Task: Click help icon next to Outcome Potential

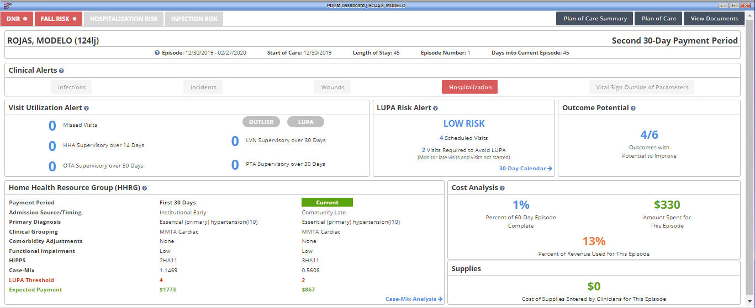Action: coord(633,109)
